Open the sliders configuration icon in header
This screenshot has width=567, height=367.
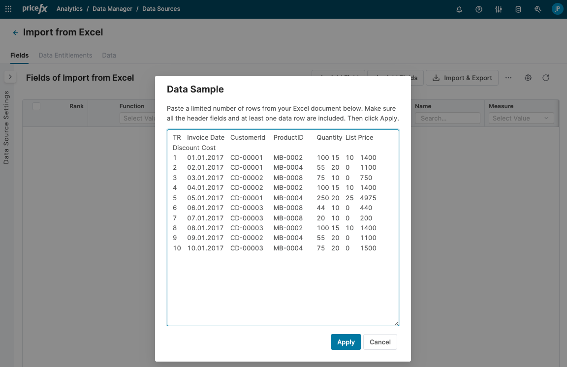point(499,9)
